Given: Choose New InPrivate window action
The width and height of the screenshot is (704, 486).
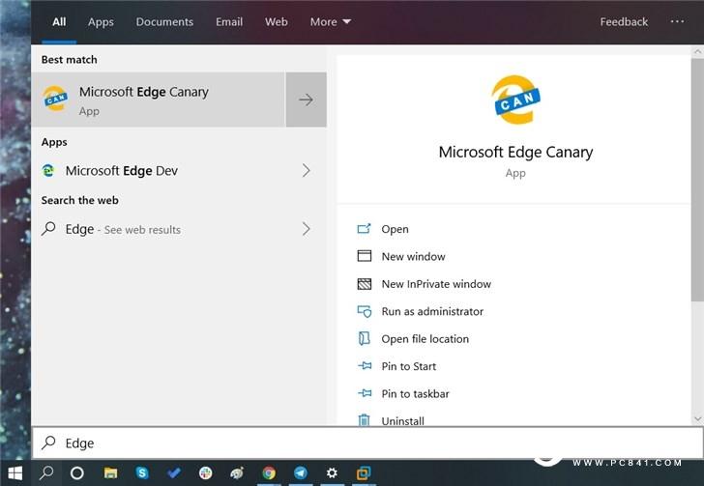Looking at the screenshot, I should click(x=436, y=284).
